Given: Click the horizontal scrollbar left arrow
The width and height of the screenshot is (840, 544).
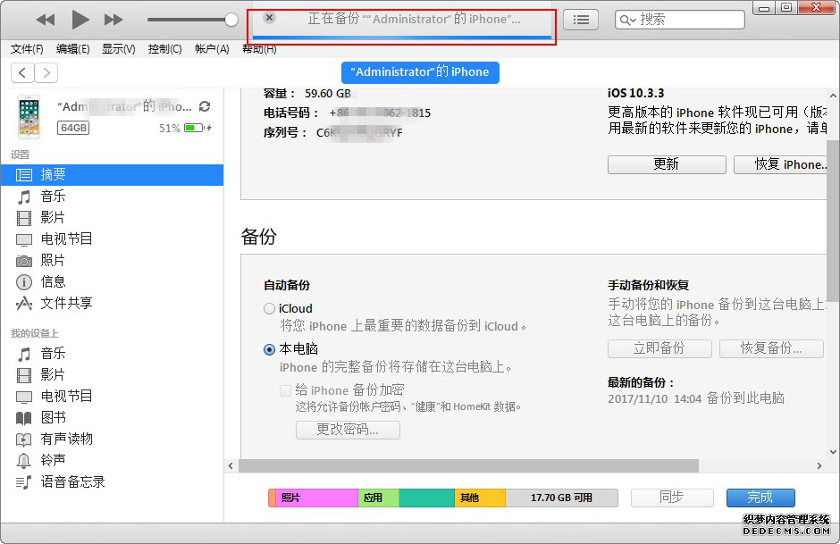Looking at the screenshot, I should (x=231, y=466).
